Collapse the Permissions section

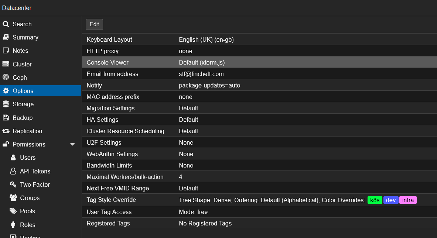72,144
